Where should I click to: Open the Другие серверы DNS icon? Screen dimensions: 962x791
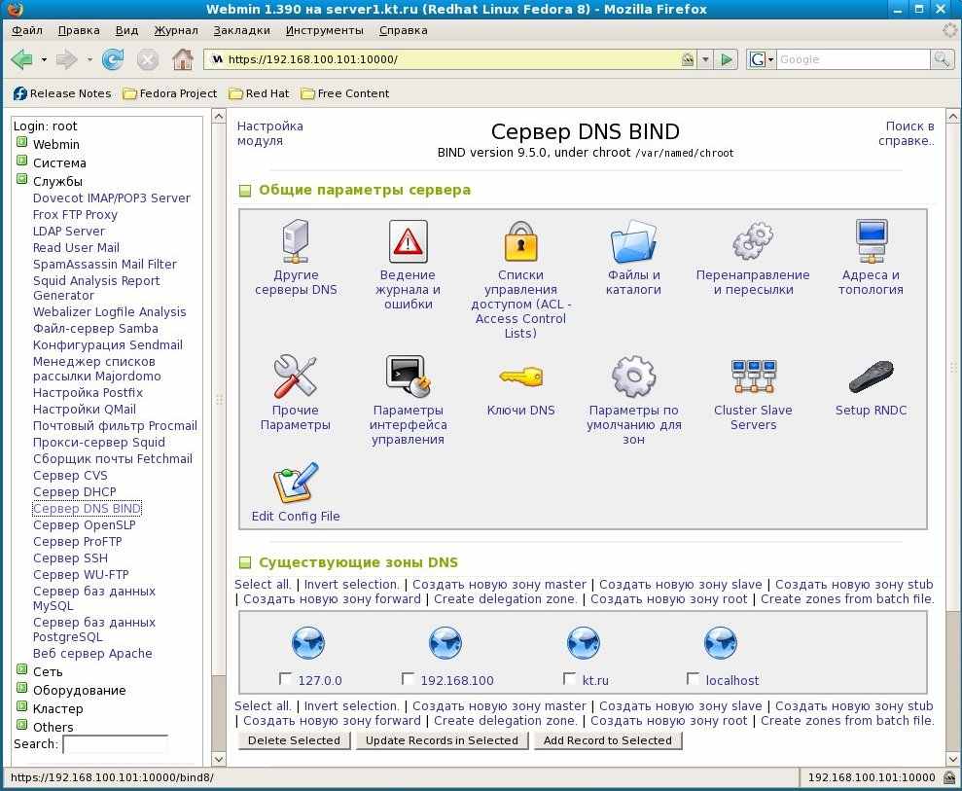(x=295, y=241)
